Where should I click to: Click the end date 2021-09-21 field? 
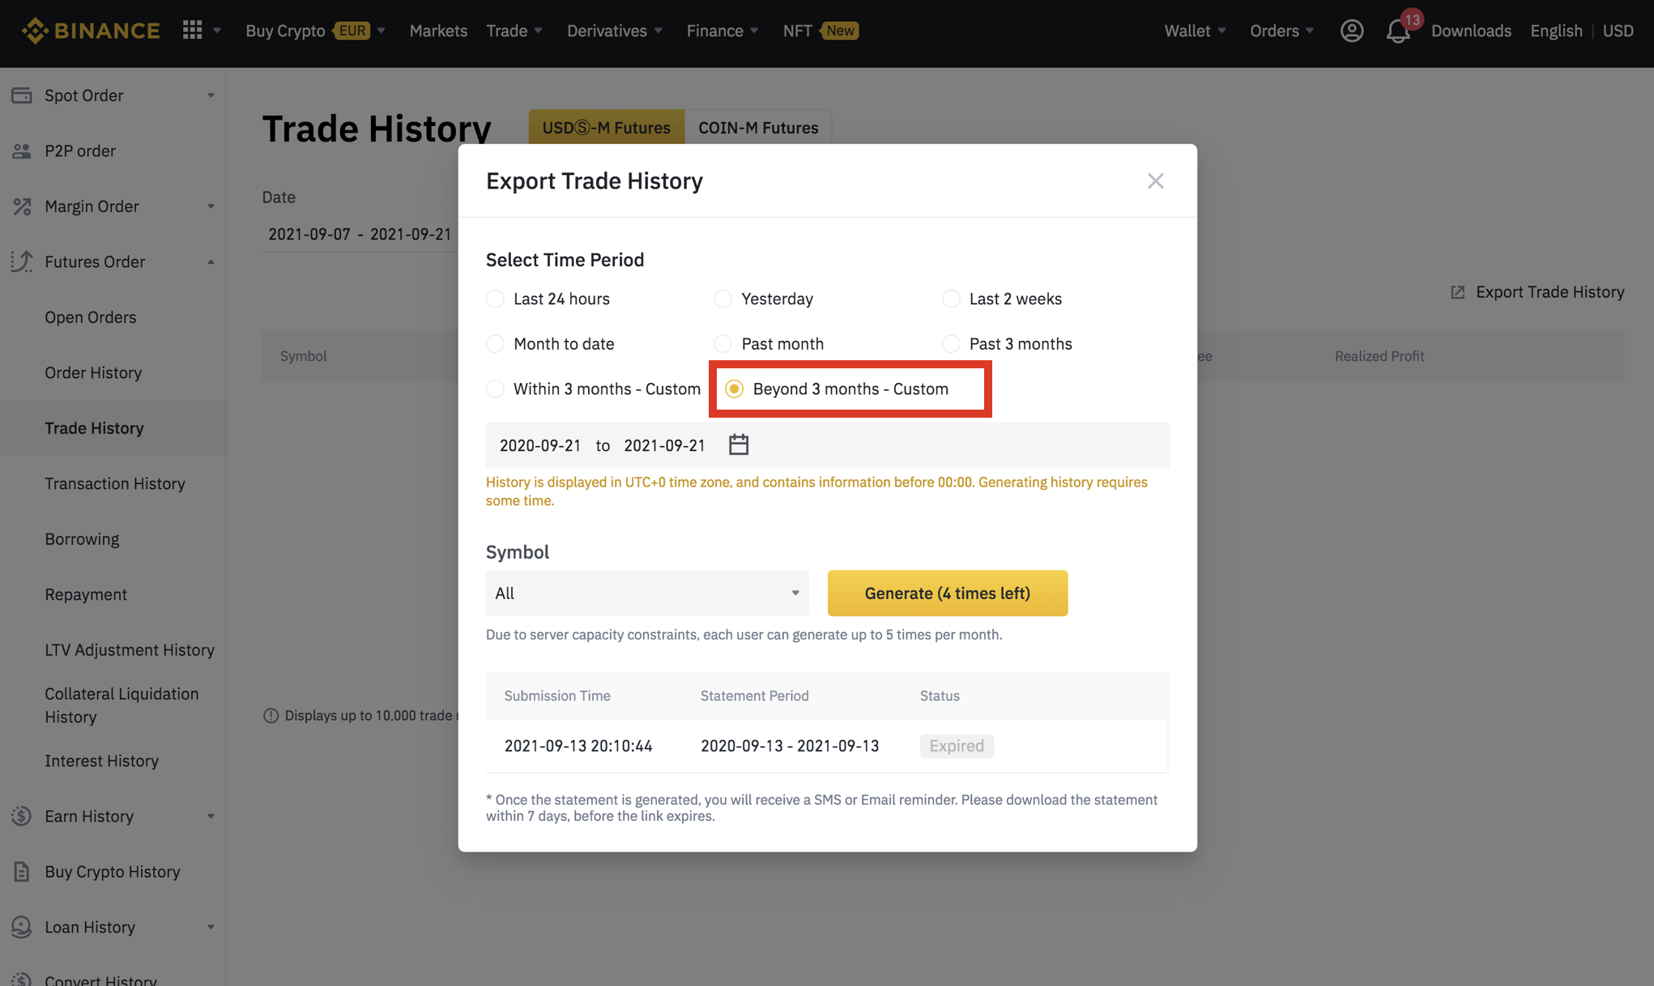pos(664,445)
